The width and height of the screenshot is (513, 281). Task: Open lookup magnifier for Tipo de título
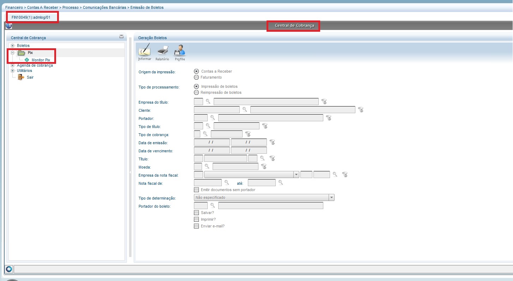208,126
